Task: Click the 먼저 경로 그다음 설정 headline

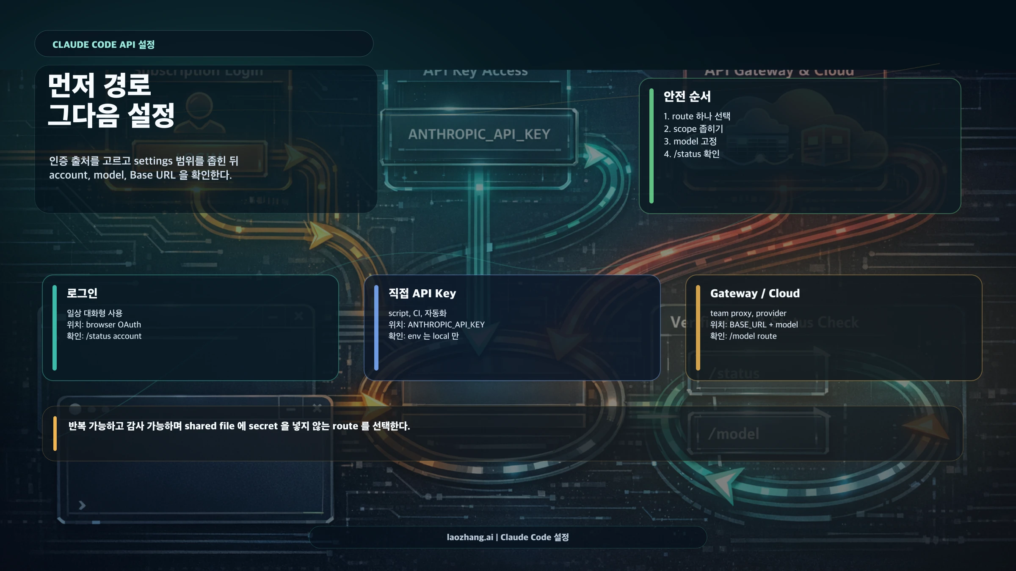Action: coord(111,100)
